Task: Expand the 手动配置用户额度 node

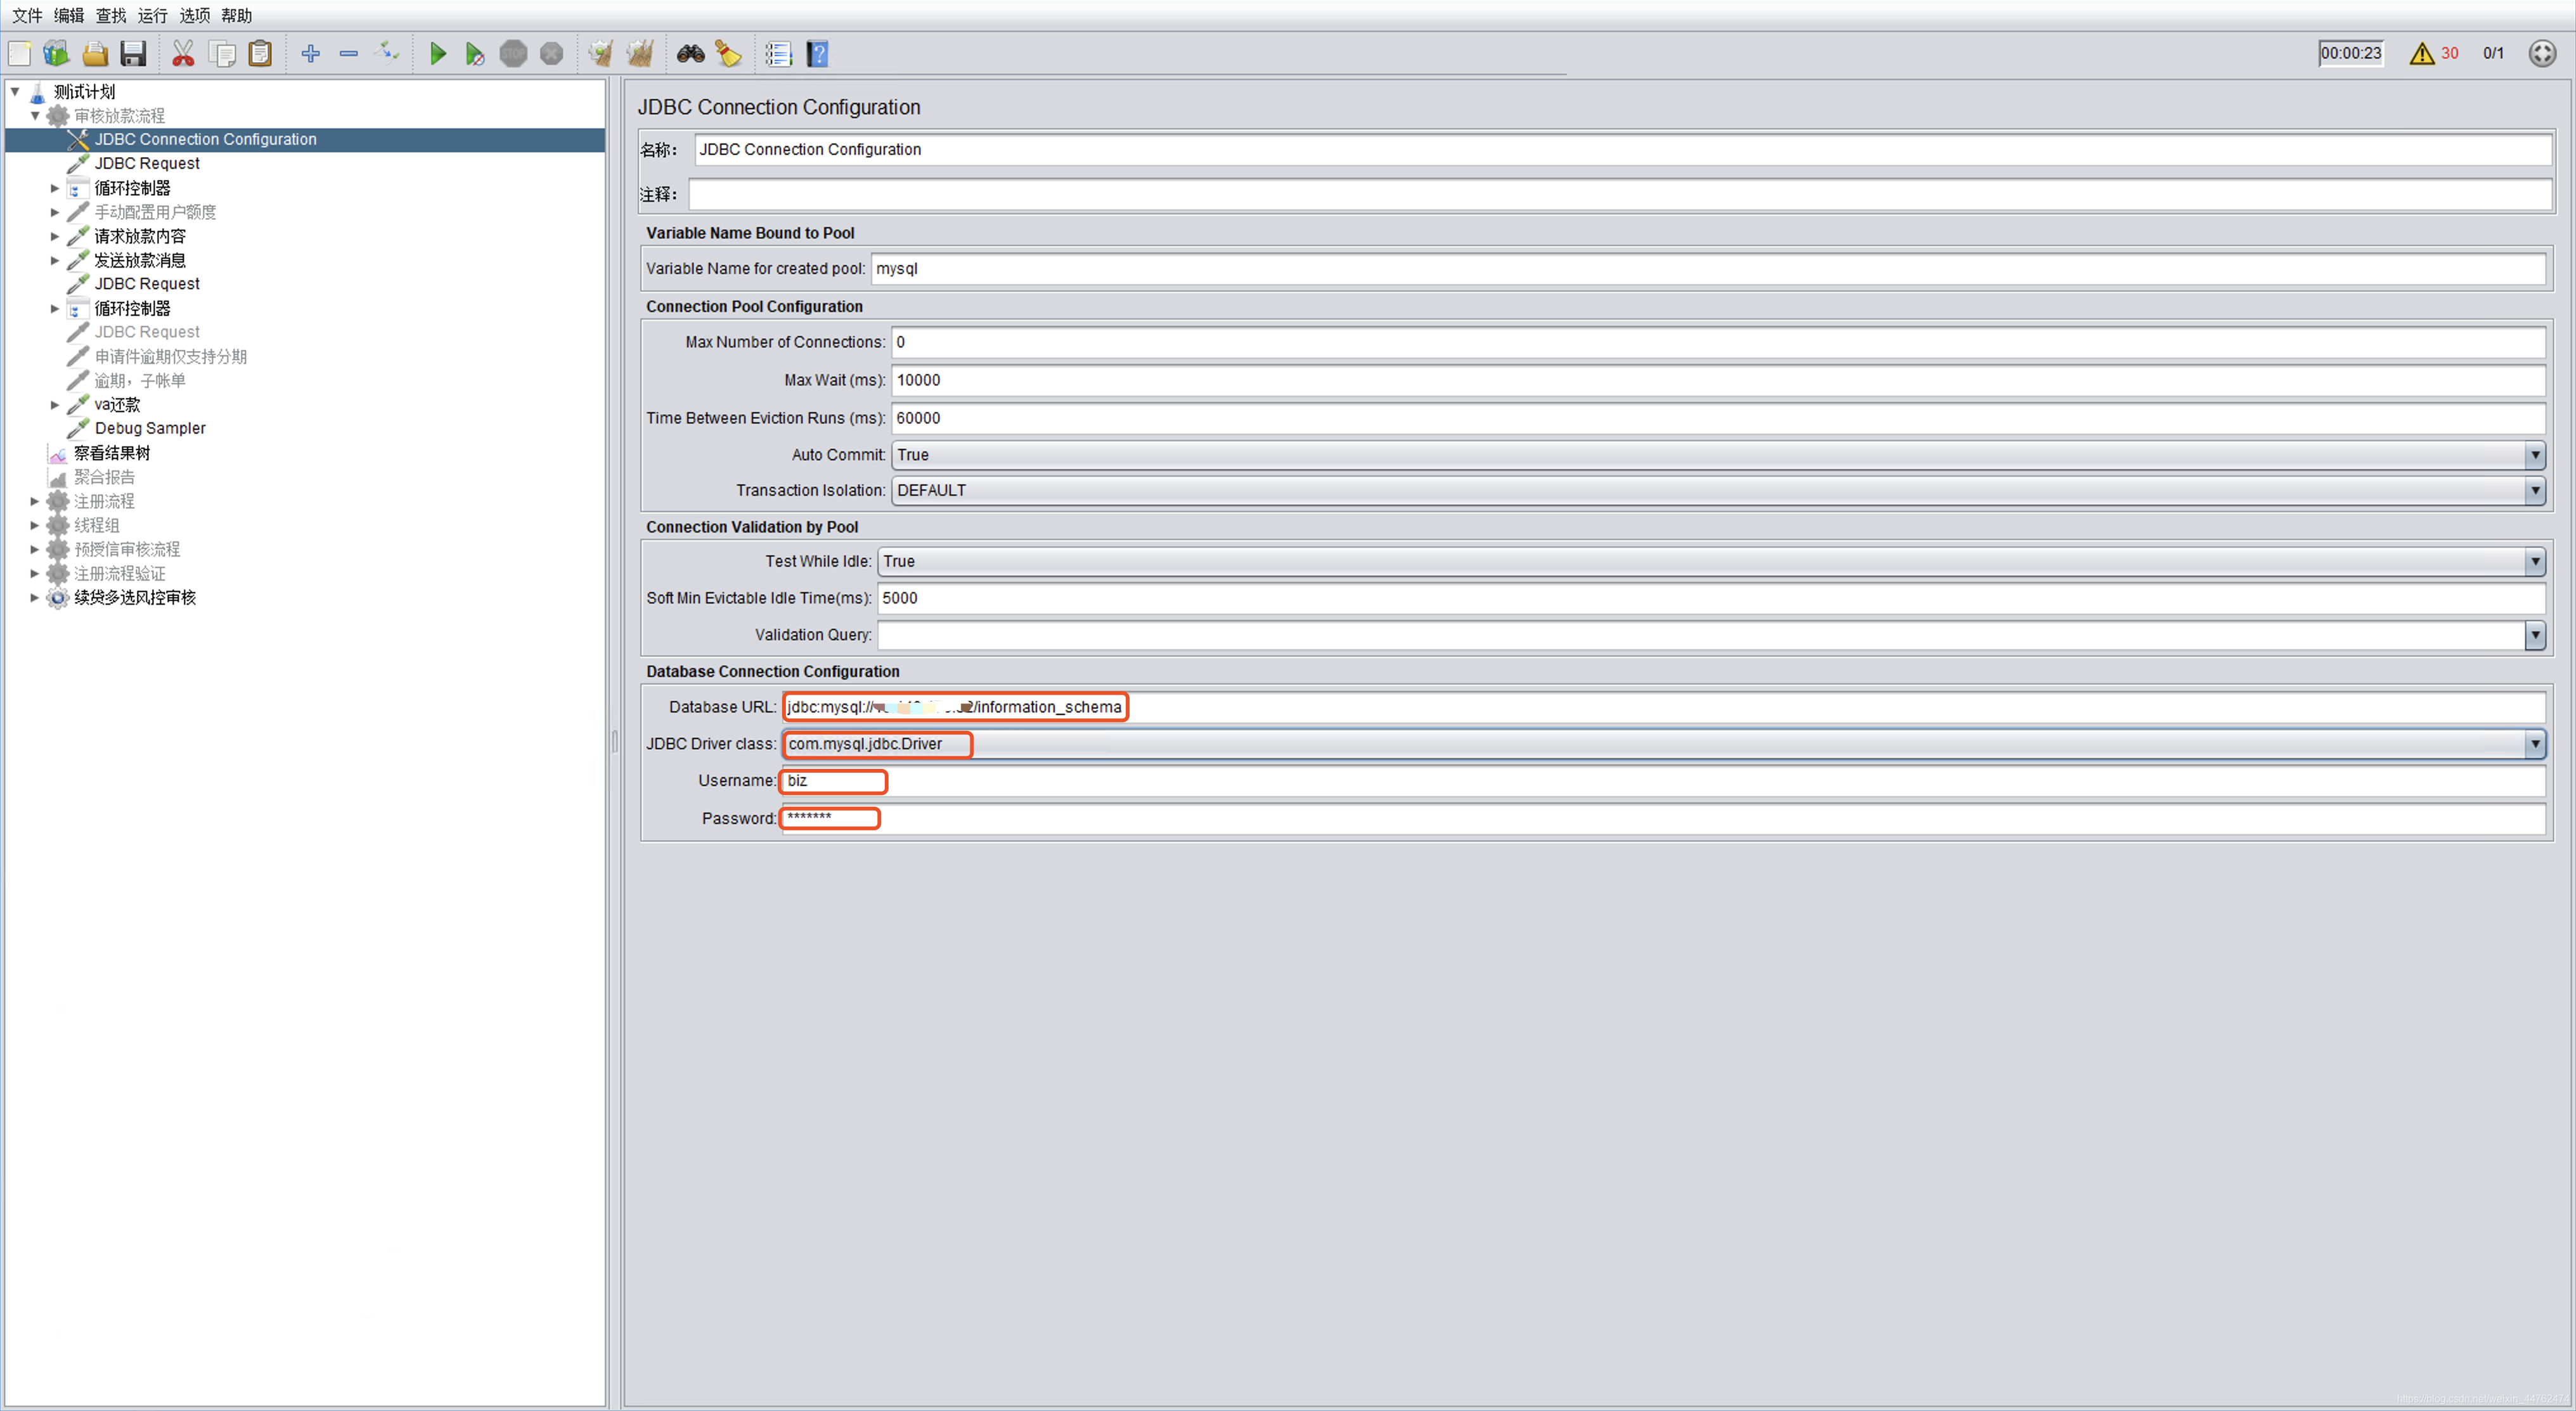Action: (55, 212)
